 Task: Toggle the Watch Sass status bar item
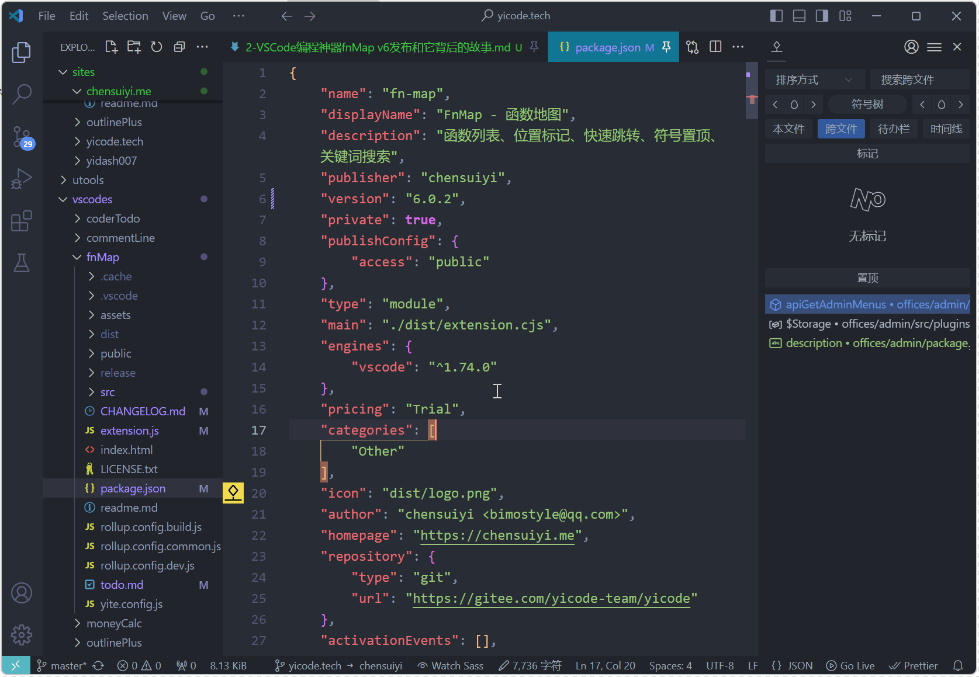450,666
